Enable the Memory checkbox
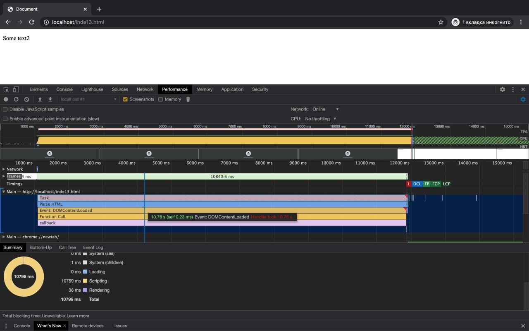The width and height of the screenshot is (529, 331). 160,99
